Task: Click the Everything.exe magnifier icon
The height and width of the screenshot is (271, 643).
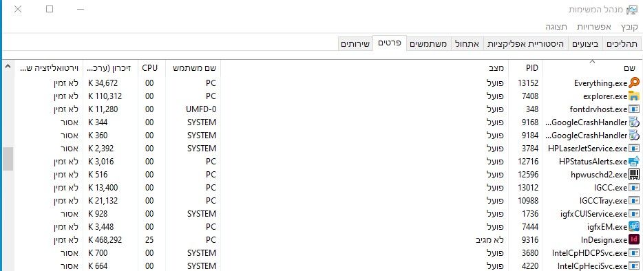Action: tap(634, 83)
